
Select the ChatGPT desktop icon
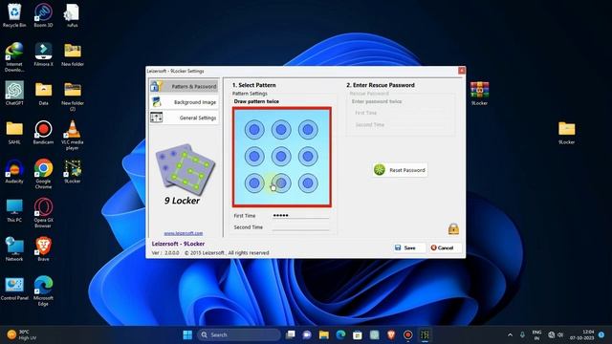click(x=14, y=94)
